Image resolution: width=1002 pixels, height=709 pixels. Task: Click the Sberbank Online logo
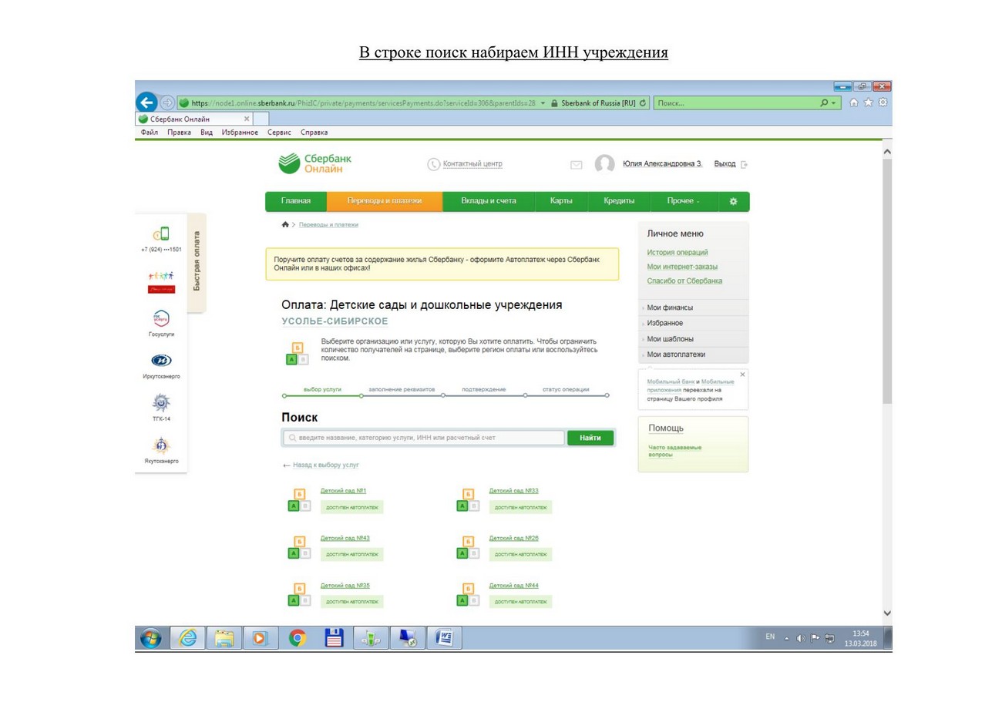(x=314, y=163)
